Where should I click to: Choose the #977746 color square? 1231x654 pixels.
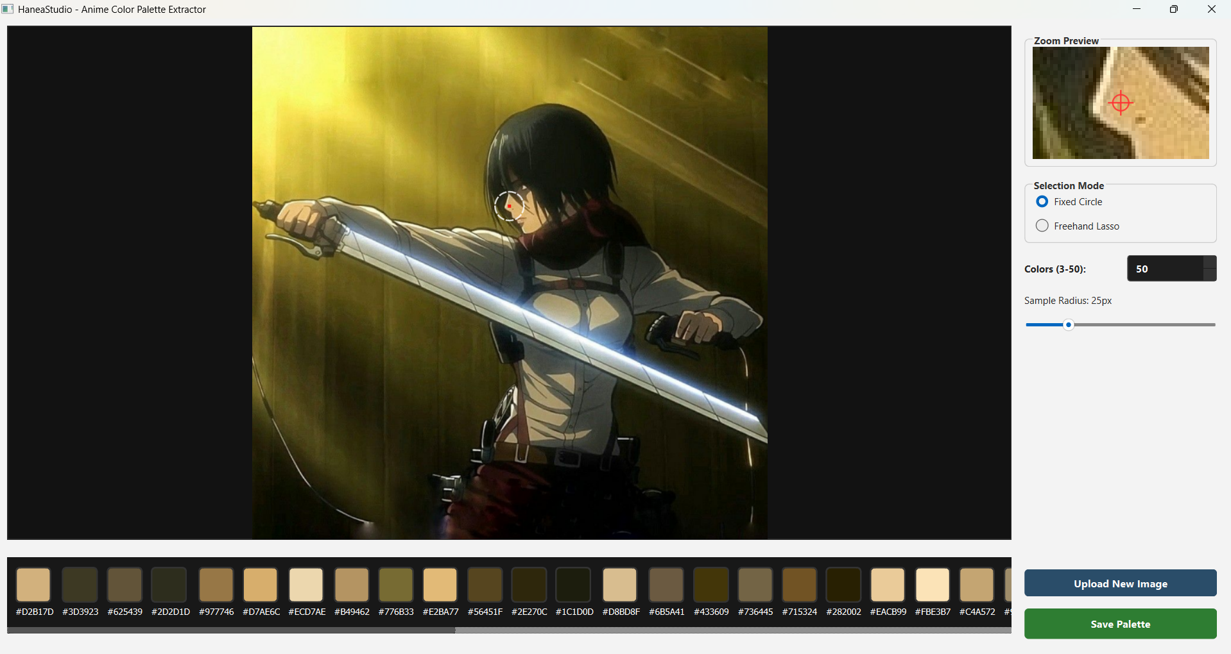[x=216, y=584]
